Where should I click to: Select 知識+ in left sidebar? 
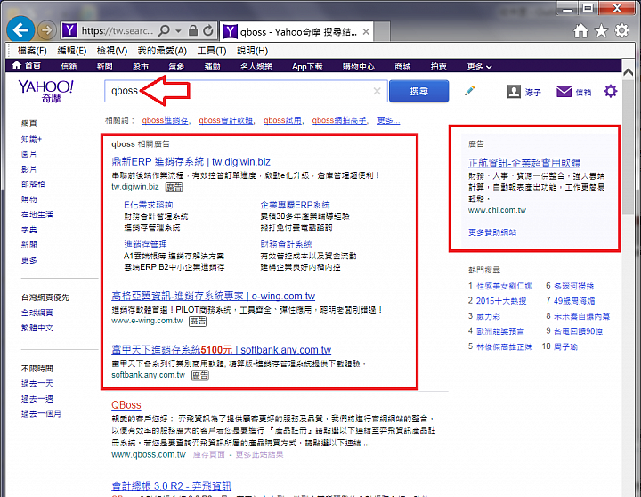click(31, 139)
